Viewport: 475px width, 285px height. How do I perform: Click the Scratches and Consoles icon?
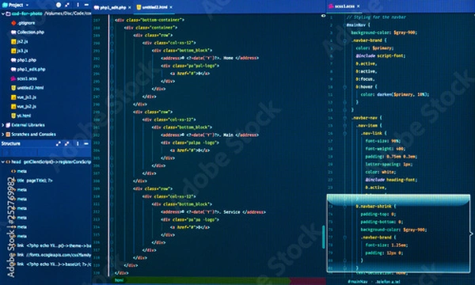[x=8, y=134]
